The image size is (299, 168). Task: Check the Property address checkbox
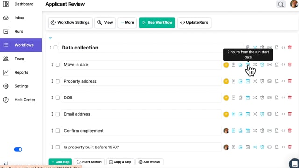57,81
